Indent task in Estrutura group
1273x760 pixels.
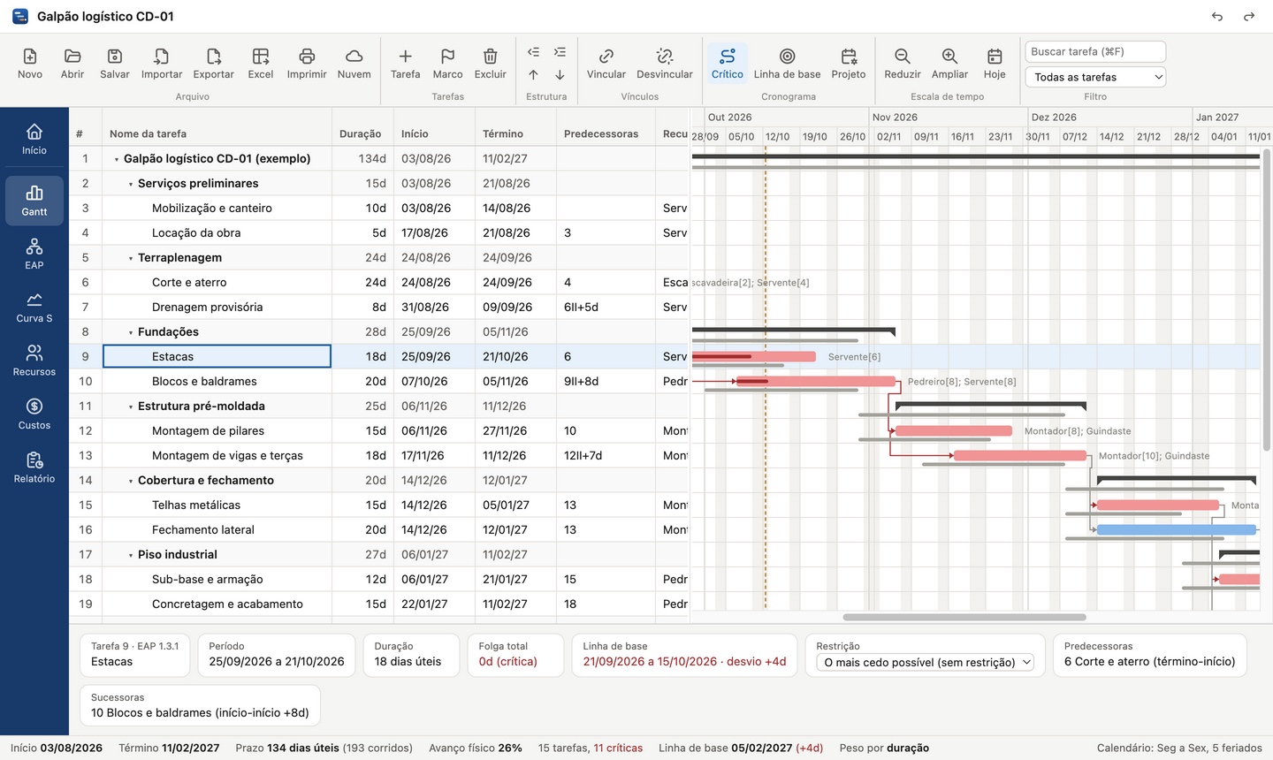click(x=560, y=52)
